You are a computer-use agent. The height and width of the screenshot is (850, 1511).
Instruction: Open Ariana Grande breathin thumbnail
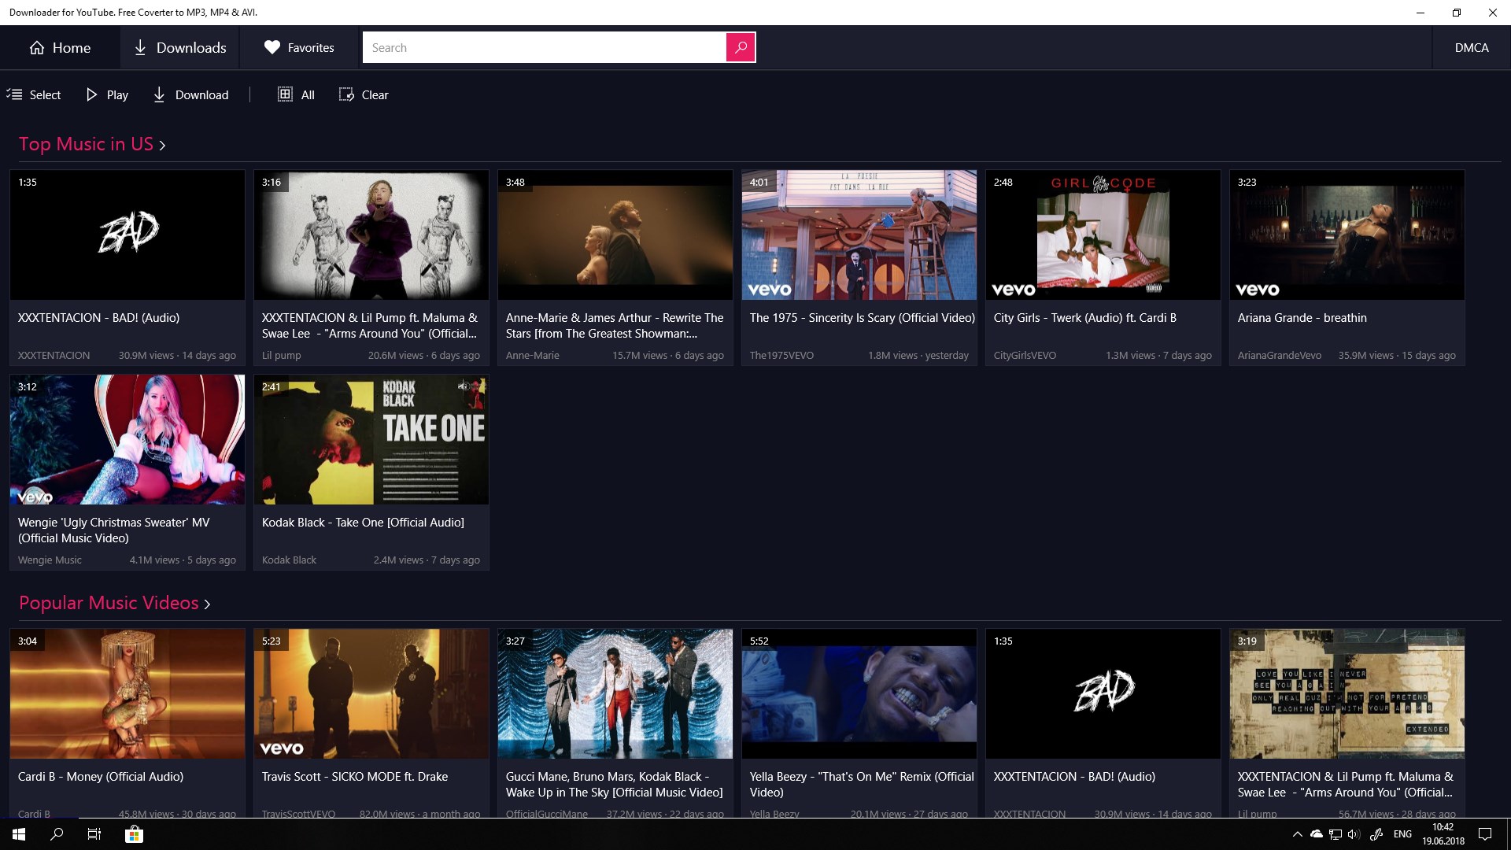click(1347, 235)
